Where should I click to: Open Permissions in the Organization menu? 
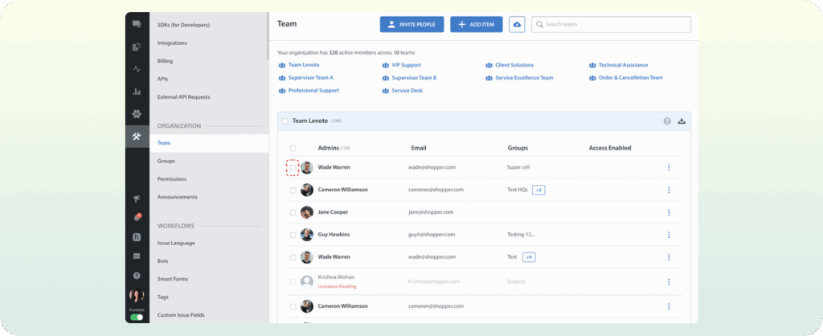pyautogui.click(x=172, y=179)
